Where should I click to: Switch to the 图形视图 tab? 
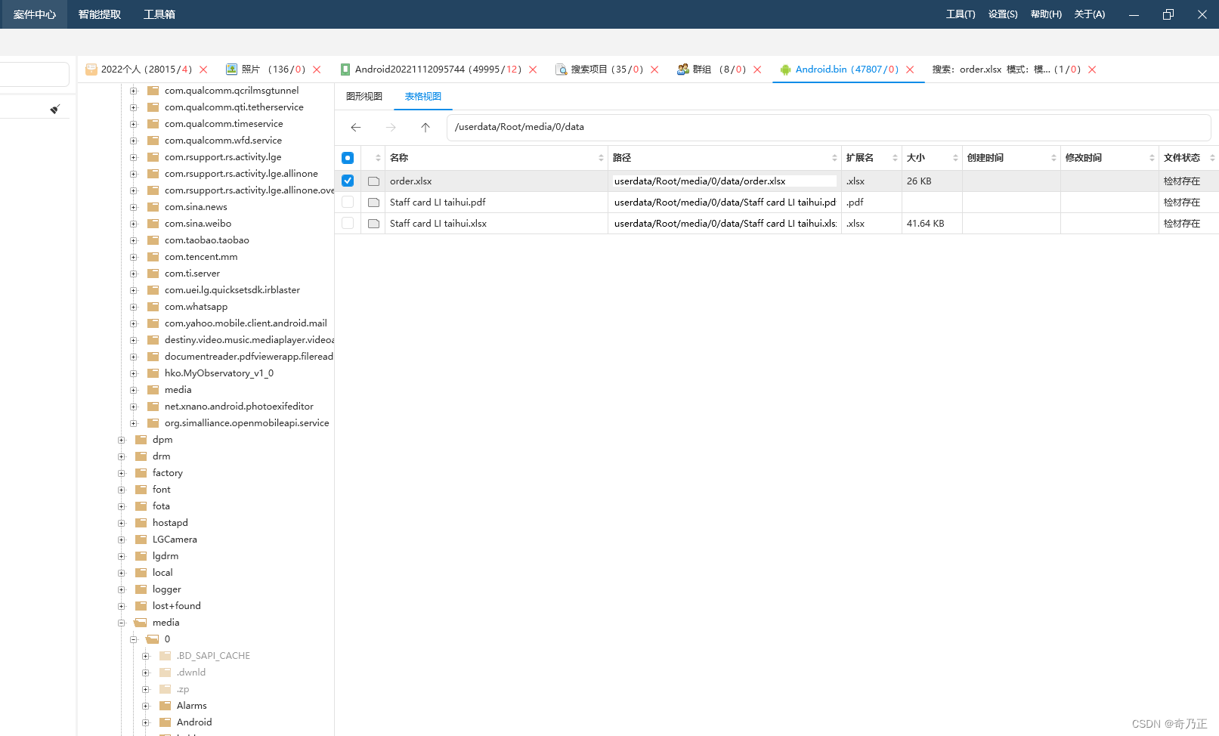(364, 97)
